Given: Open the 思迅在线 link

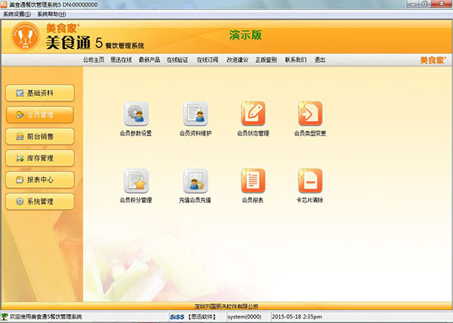Looking at the screenshot, I should tap(121, 60).
